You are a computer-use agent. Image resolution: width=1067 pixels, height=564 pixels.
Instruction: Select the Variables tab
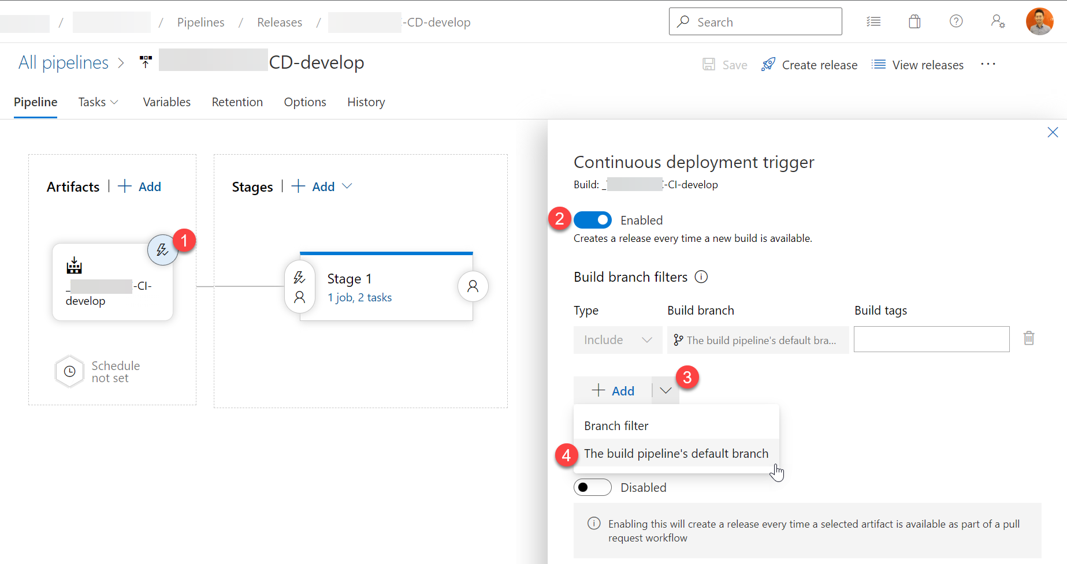167,102
